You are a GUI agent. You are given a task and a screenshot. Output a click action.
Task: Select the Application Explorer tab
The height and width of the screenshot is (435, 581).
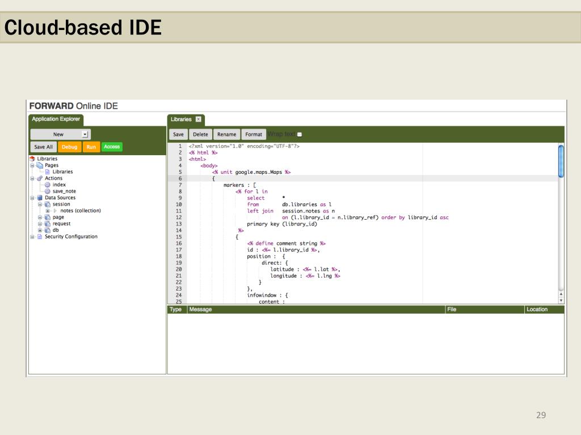coord(56,120)
